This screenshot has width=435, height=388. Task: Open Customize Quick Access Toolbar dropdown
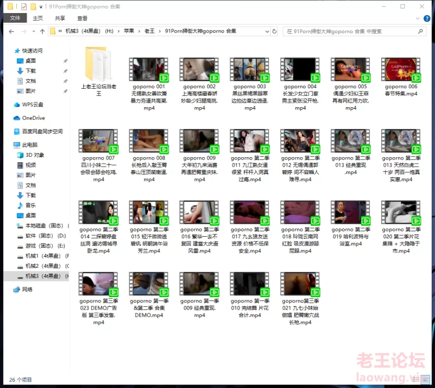pyautogui.click(x=41, y=7)
